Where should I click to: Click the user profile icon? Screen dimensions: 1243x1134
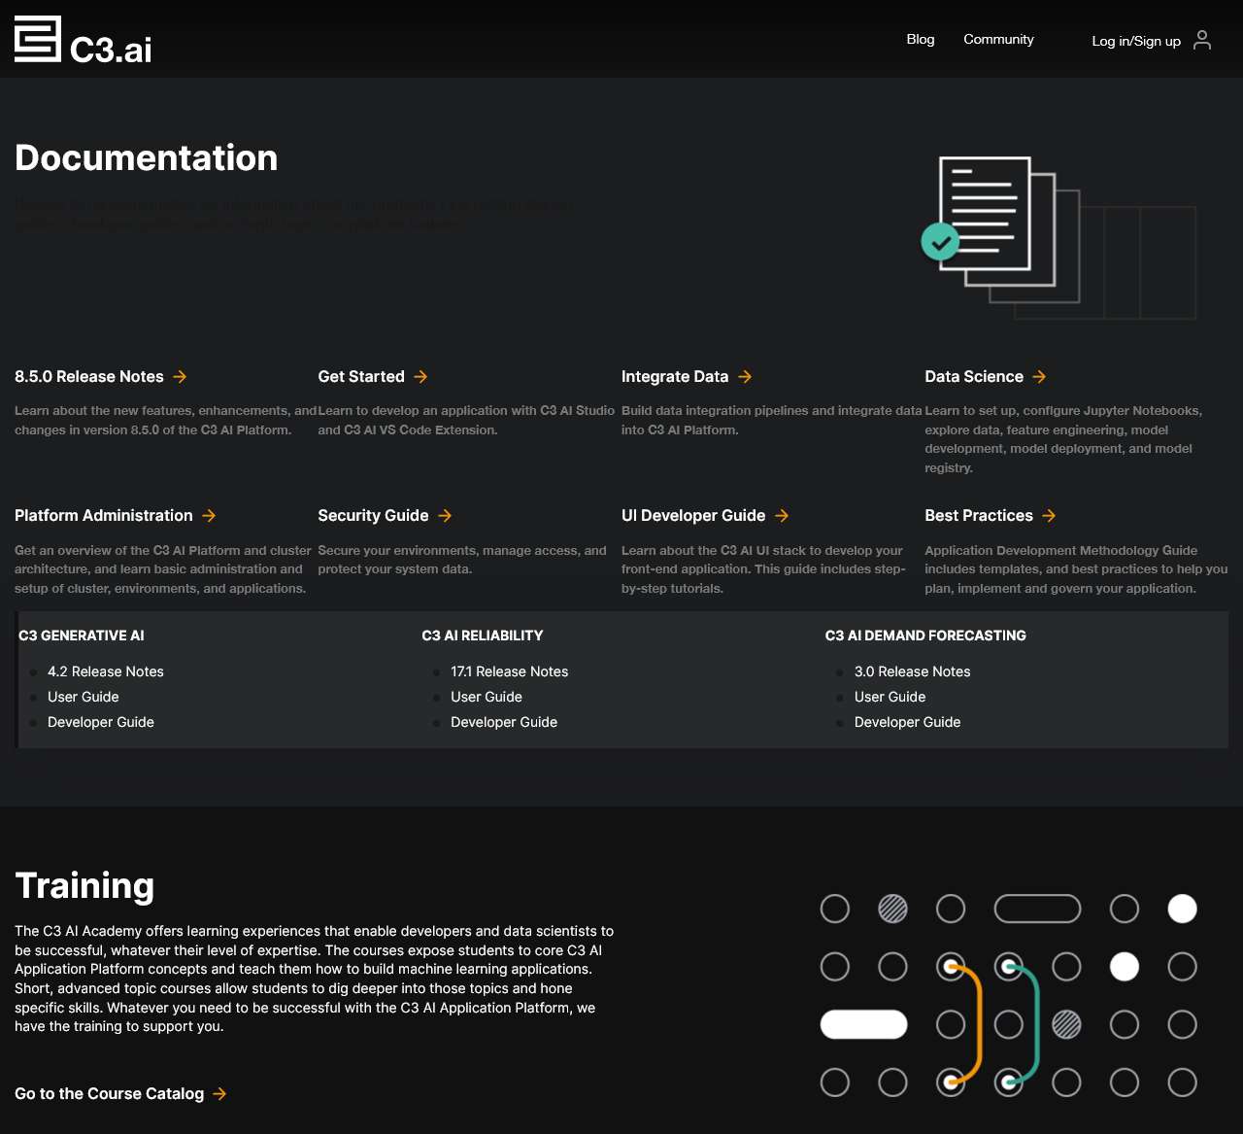click(x=1202, y=40)
